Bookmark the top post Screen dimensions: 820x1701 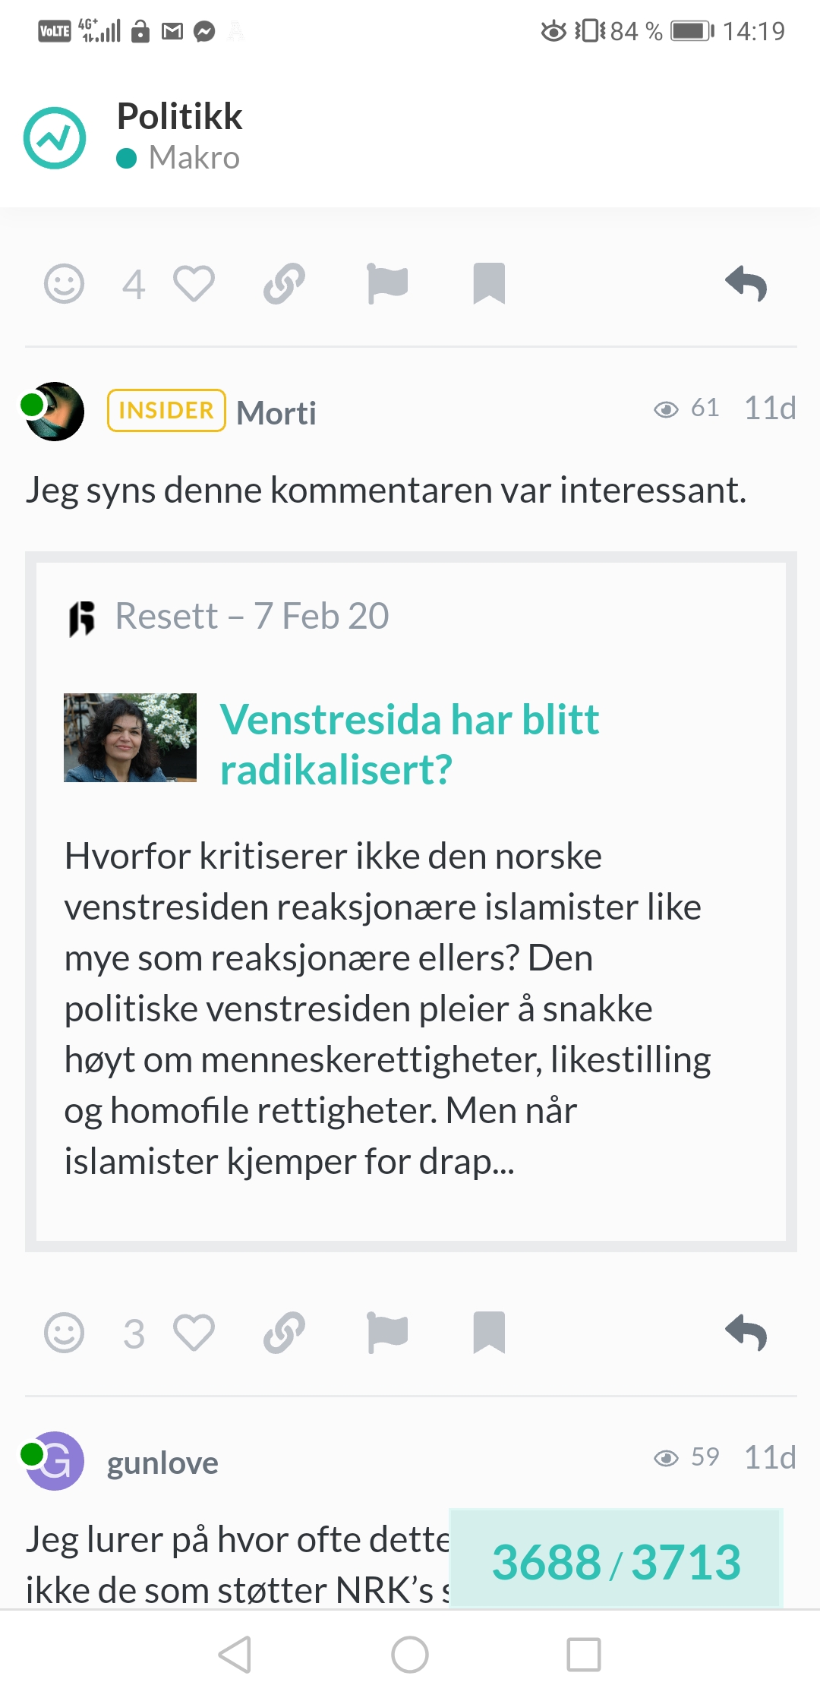(489, 284)
